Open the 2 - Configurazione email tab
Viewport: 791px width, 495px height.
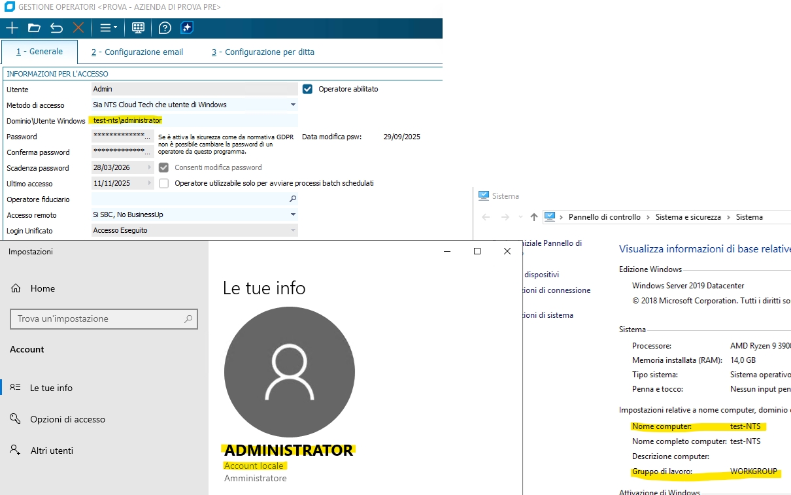[x=137, y=52]
